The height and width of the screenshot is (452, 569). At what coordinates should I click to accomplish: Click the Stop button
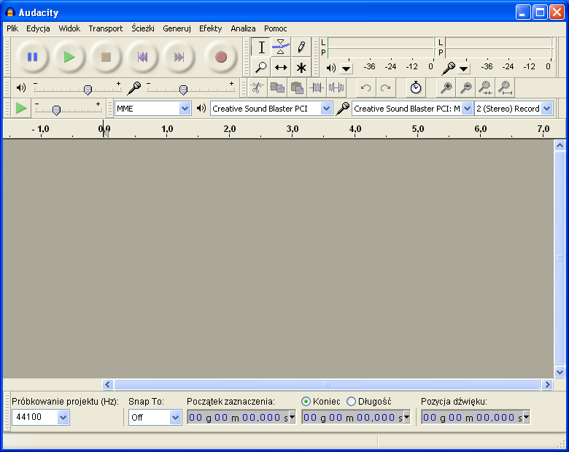[106, 57]
